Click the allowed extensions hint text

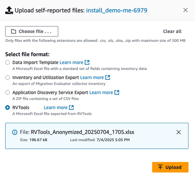click(95, 41)
